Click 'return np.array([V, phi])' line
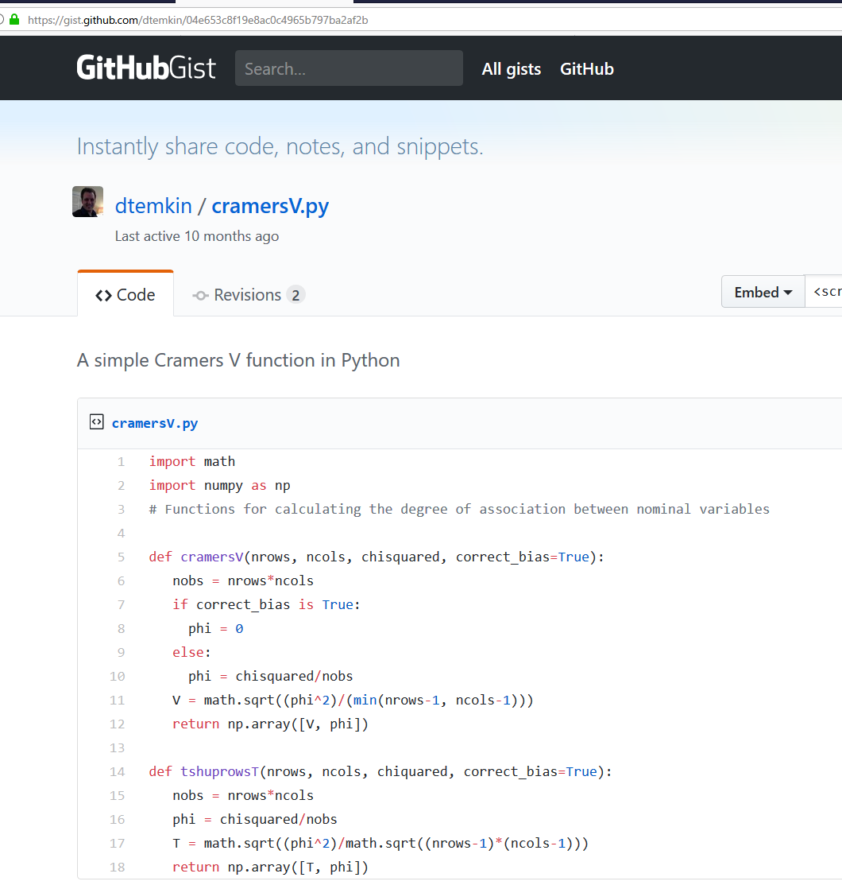The image size is (842, 889). [x=270, y=724]
